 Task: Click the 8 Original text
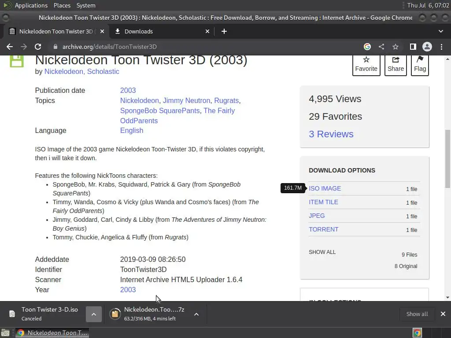click(x=406, y=266)
